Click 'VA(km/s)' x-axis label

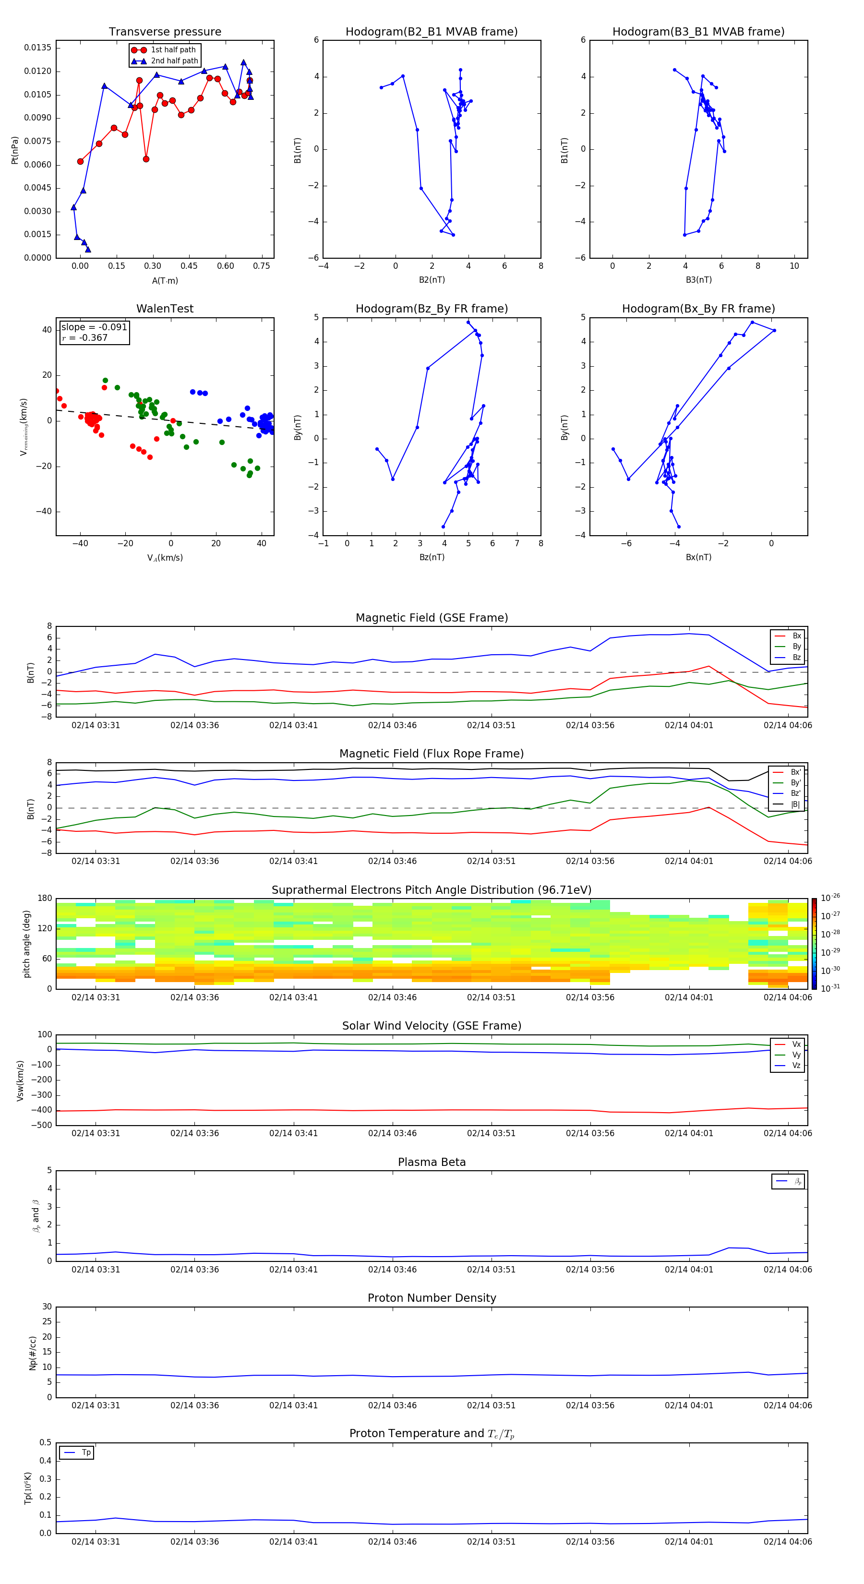click(x=165, y=558)
